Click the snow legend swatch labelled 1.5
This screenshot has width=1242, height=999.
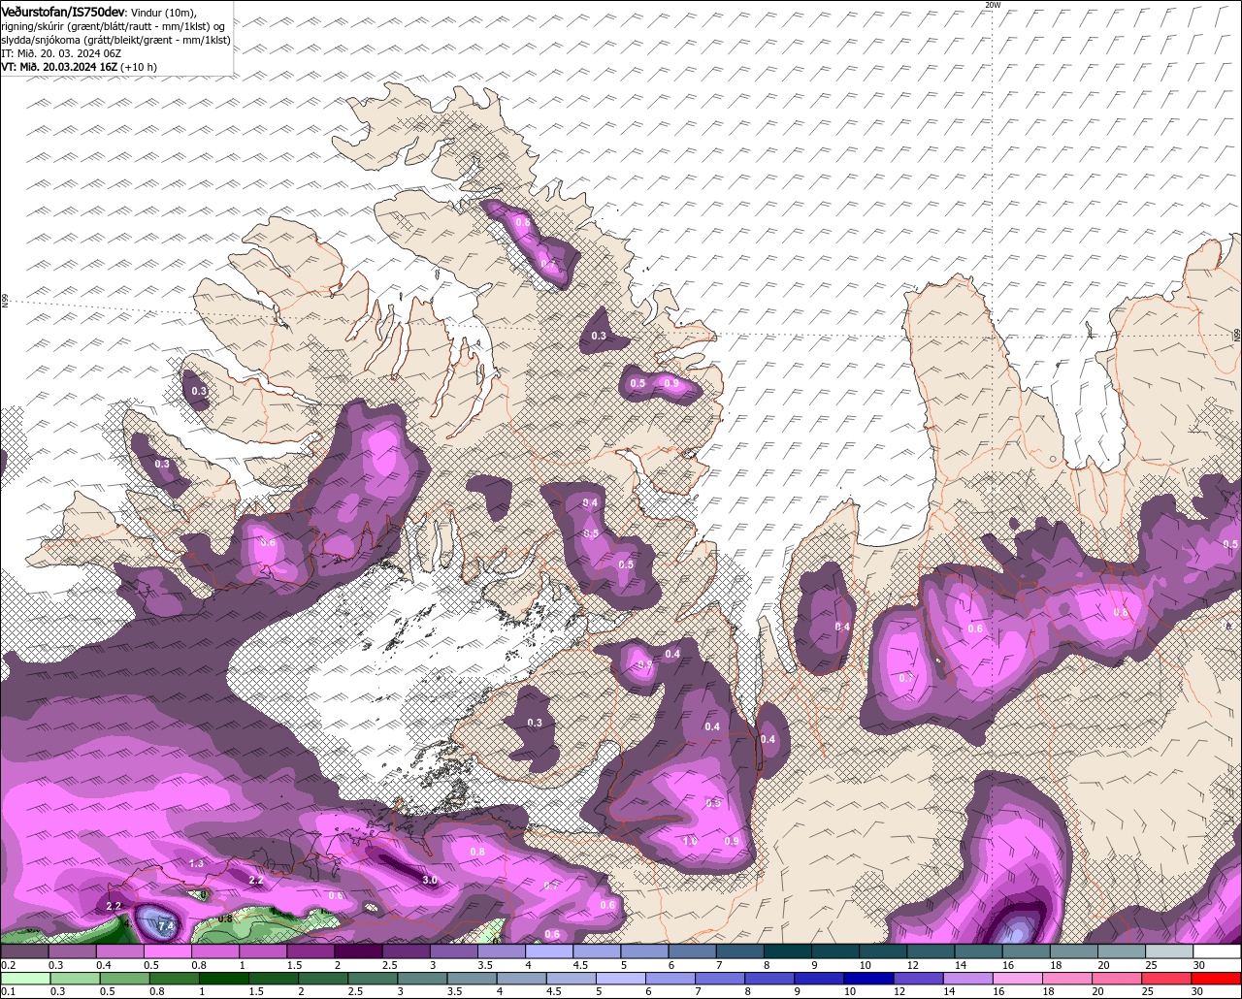point(310,951)
